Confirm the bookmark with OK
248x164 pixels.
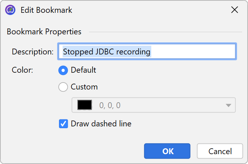click(167, 151)
